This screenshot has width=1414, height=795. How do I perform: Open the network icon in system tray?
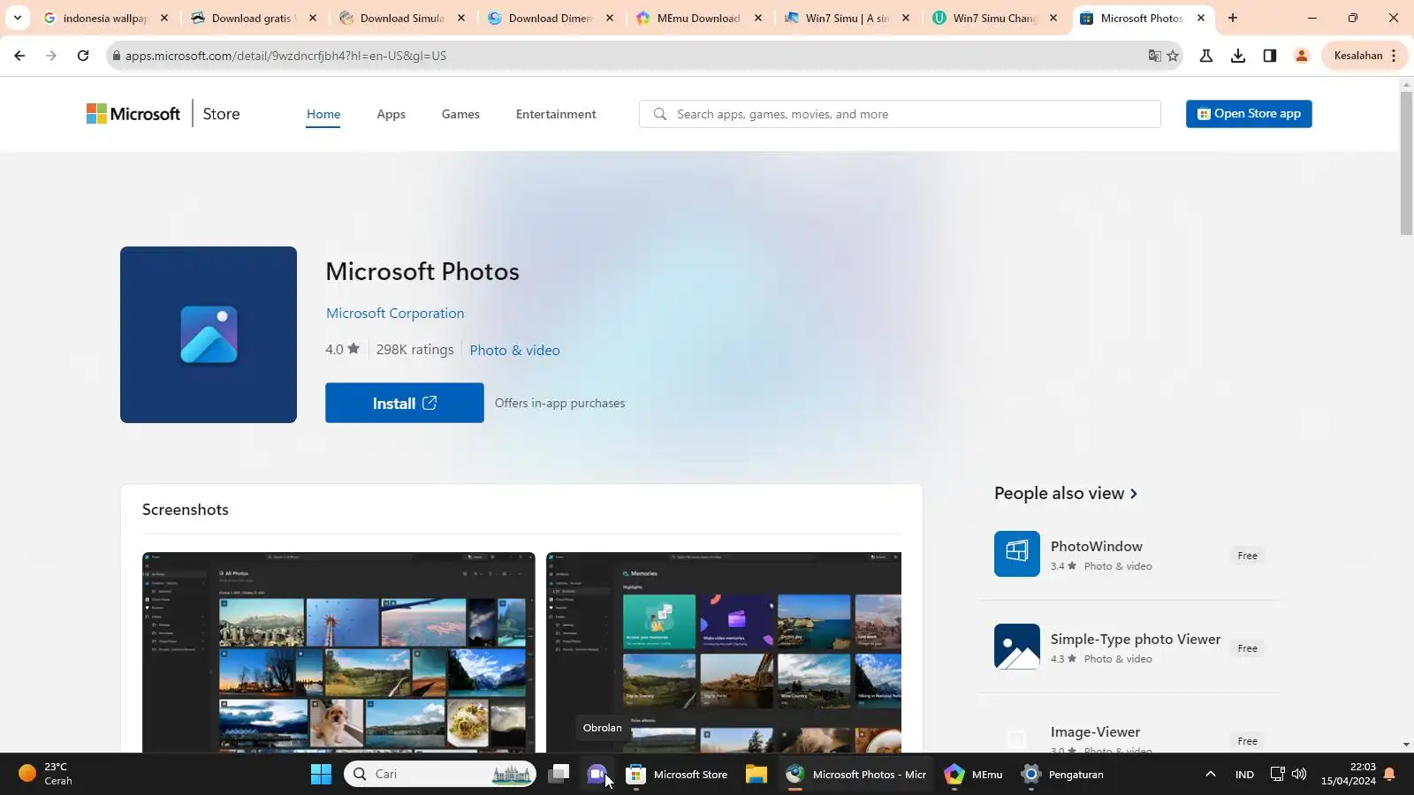pyautogui.click(x=1277, y=775)
